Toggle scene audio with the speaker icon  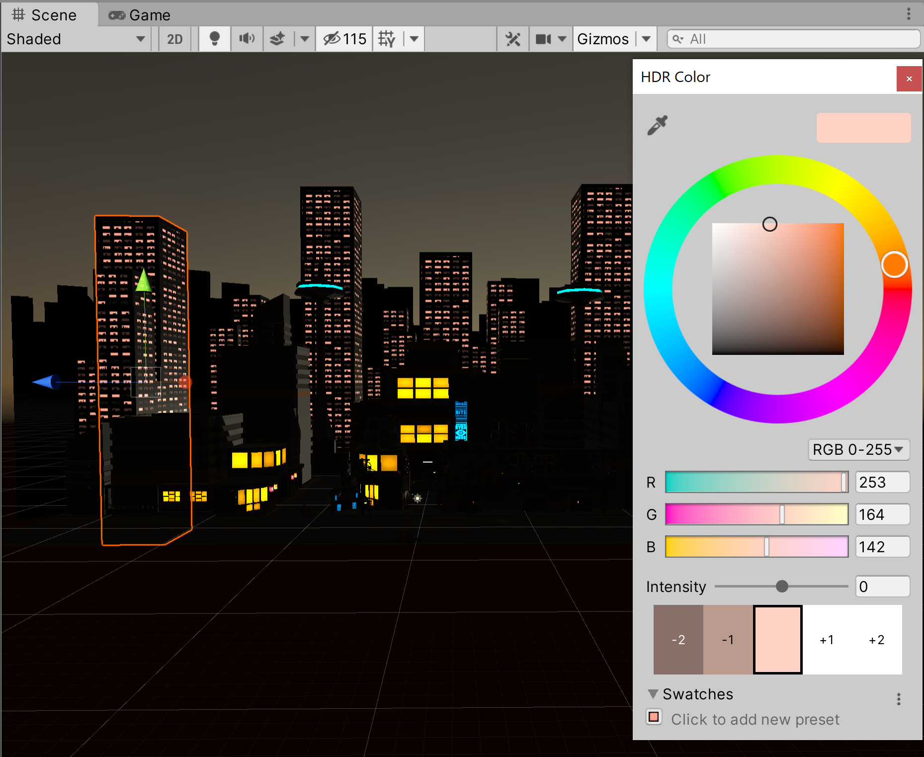click(x=247, y=39)
